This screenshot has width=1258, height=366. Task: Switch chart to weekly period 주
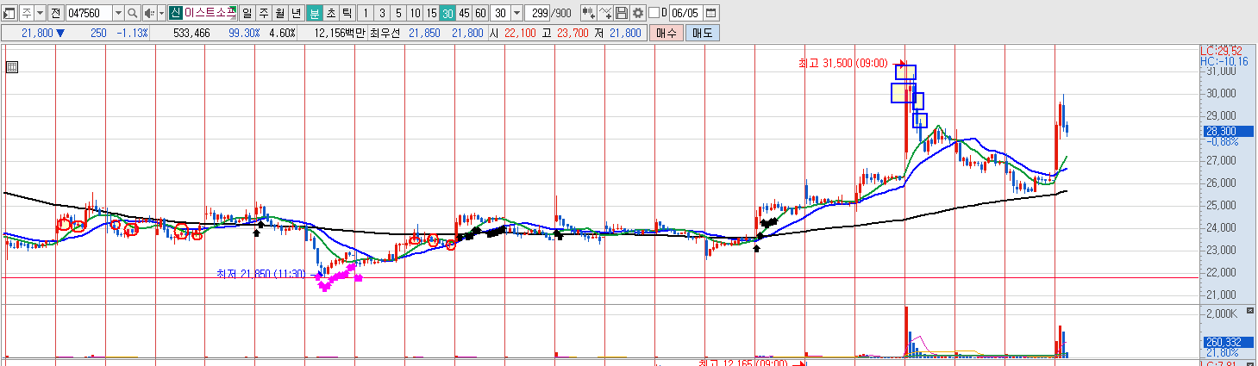[264, 13]
